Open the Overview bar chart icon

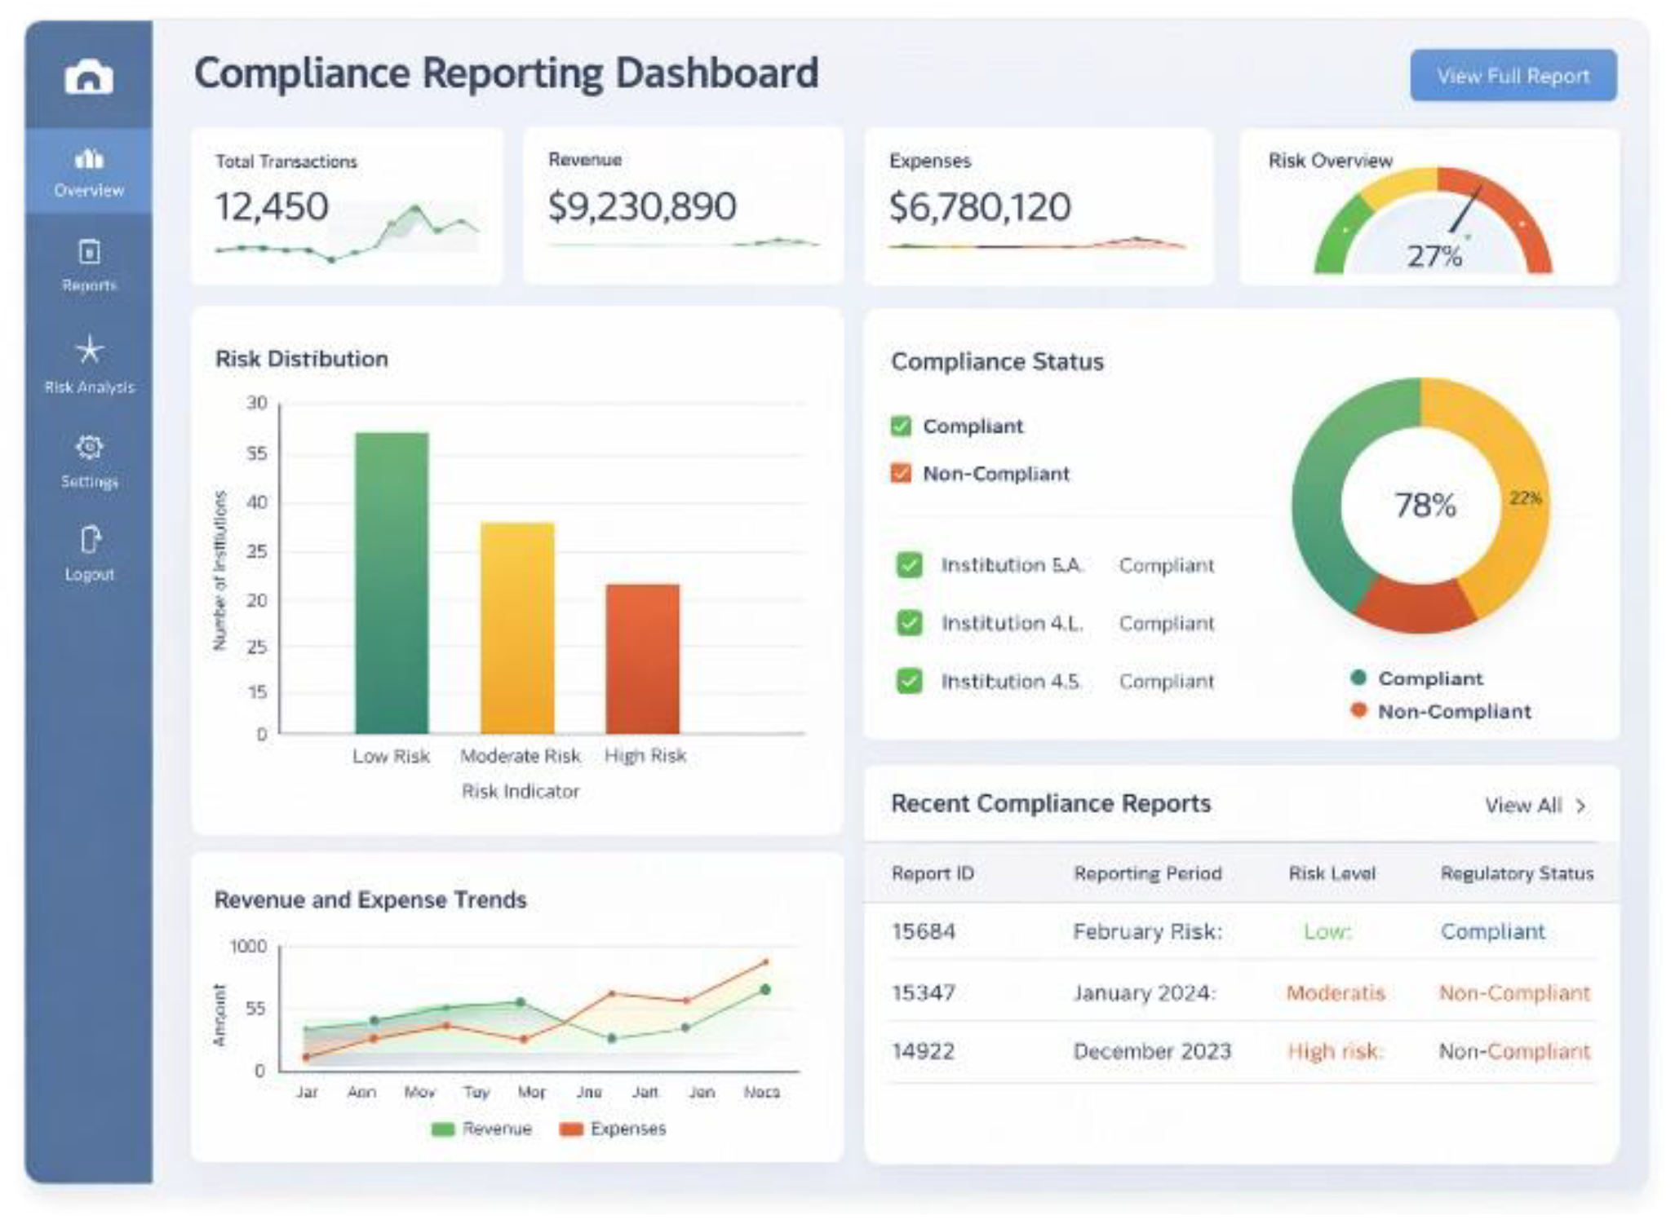click(89, 158)
